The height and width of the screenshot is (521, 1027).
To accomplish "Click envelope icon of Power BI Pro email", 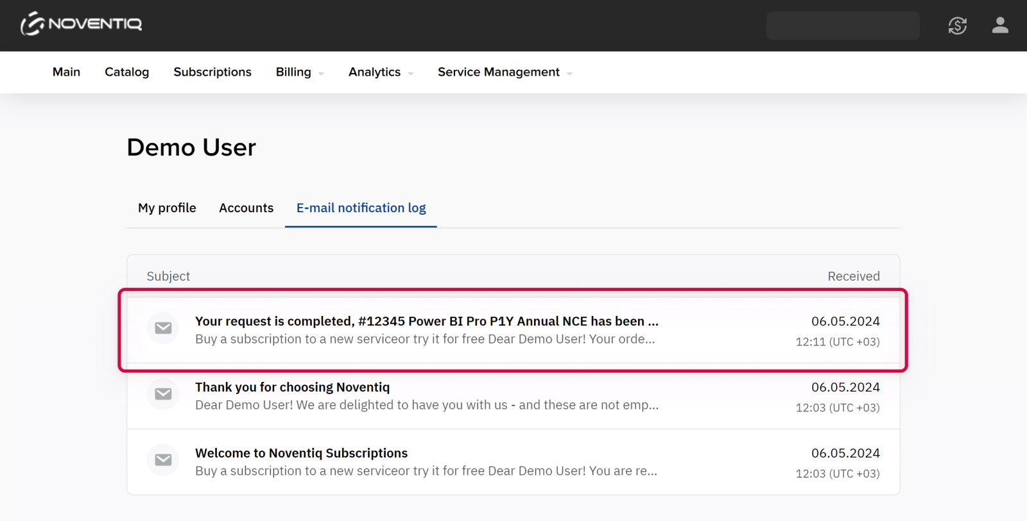I will pyautogui.click(x=163, y=328).
